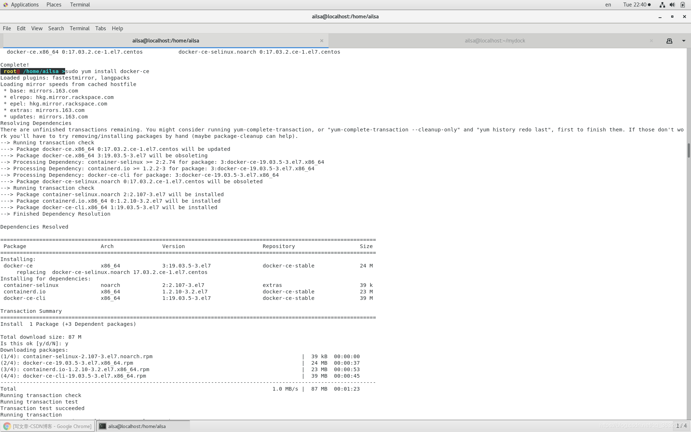Switch to Google Chrome taskbar window
691x432 pixels.
tap(48, 426)
